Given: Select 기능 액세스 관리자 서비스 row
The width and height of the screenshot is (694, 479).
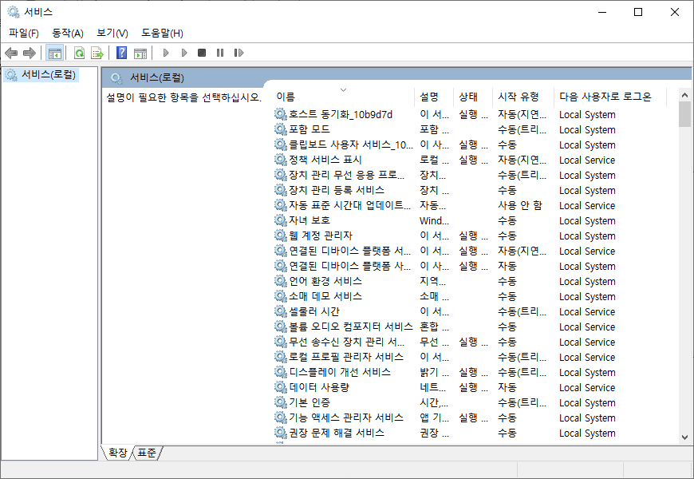Looking at the screenshot, I should tap(470, 418).
